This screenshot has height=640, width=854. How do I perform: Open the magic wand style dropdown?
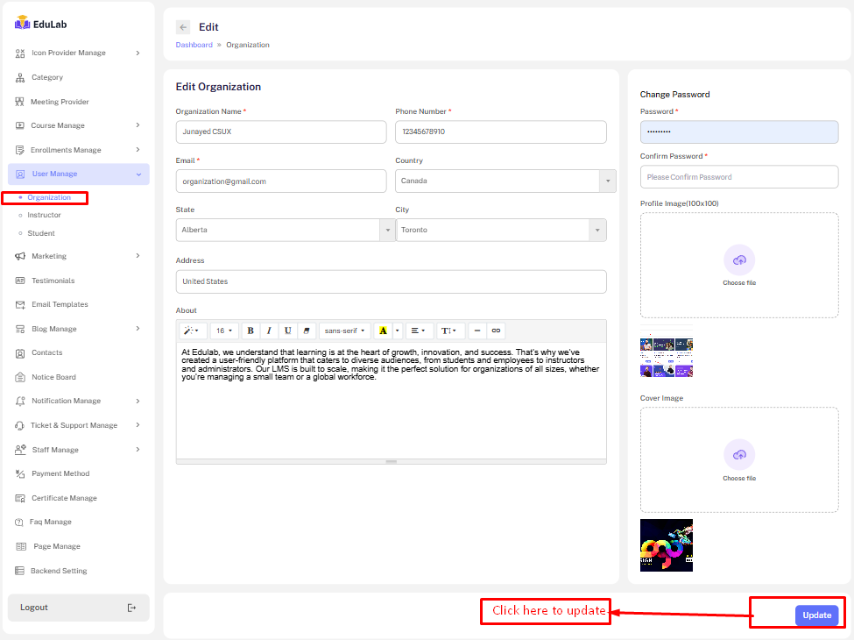click(x=192, y=331)
